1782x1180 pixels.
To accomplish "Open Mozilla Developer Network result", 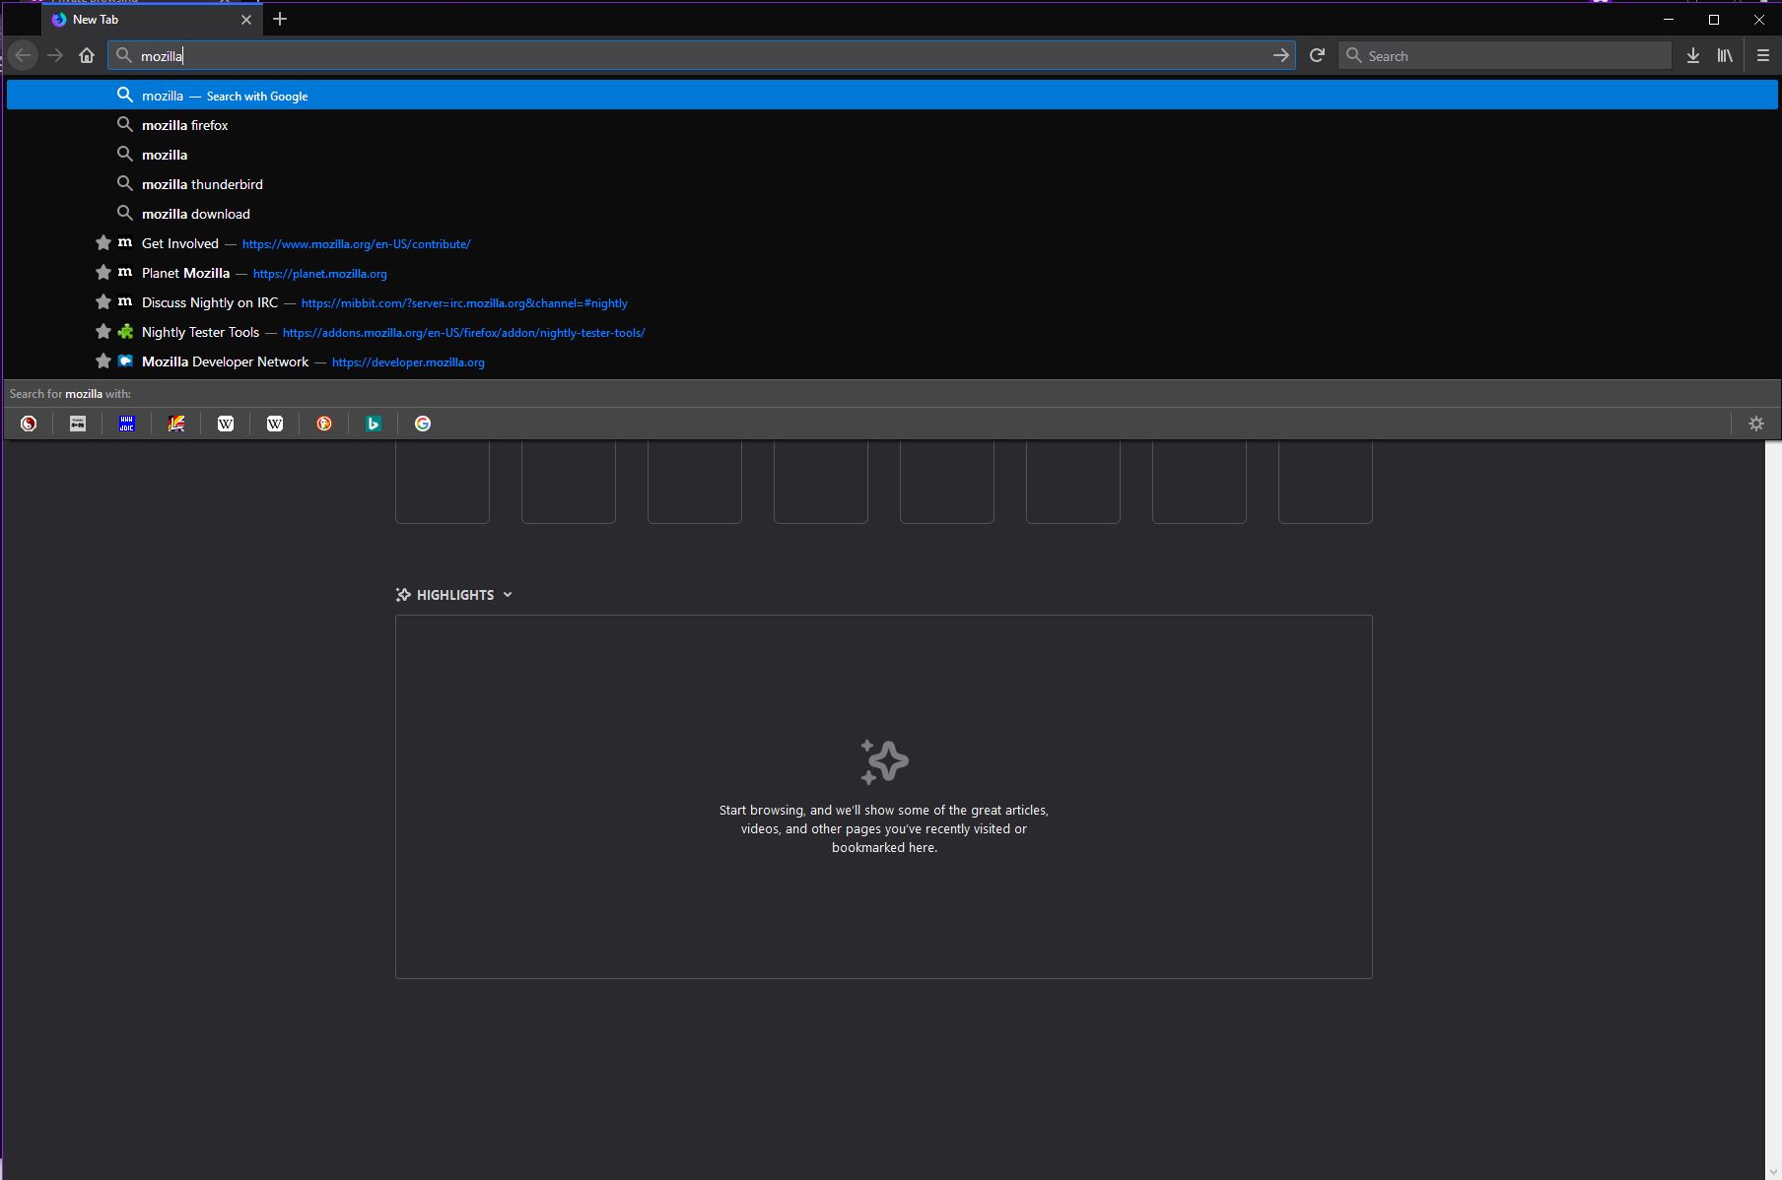I will pos(892,361).
